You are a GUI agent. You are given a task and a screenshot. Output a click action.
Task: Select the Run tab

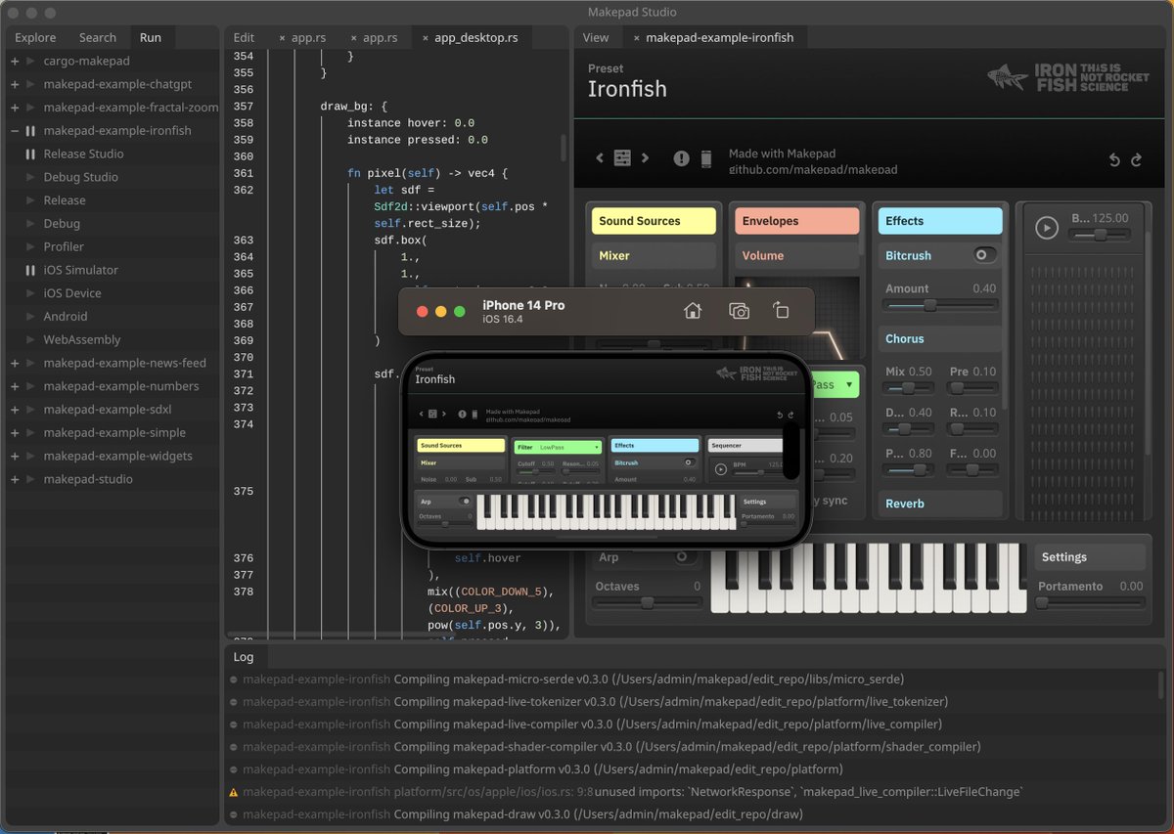(x=151, y=37)
